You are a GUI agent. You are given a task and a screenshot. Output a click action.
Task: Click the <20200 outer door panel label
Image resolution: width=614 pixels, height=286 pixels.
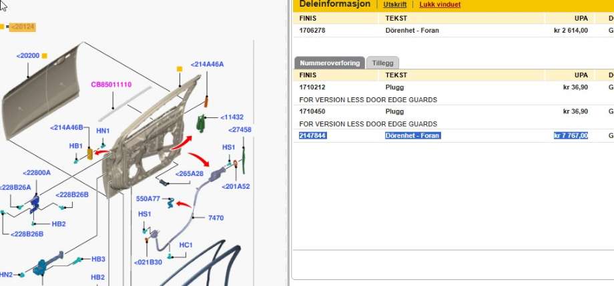[28, 56]
